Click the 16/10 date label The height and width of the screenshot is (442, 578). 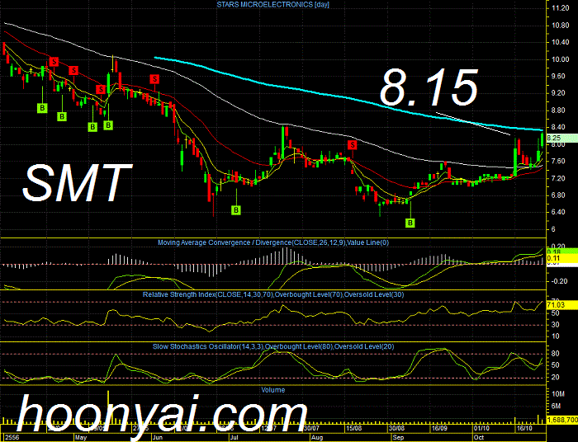pos(524,429)
